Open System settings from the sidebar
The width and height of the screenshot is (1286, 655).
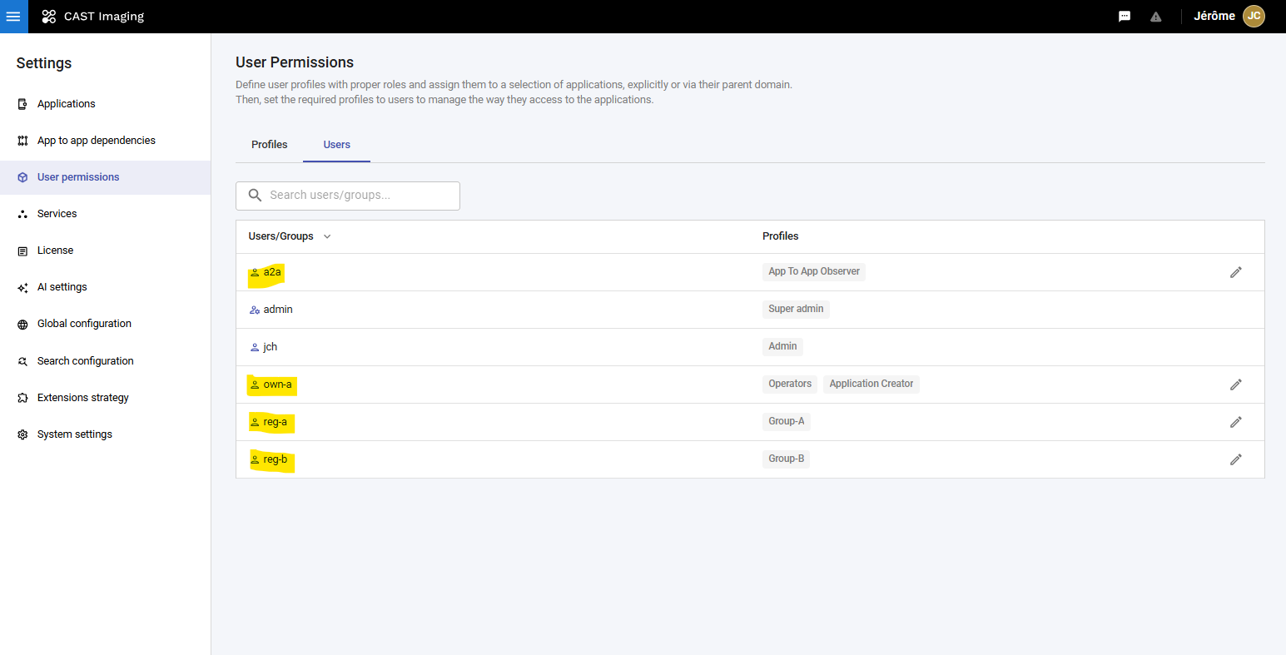(x=74, y=434)
